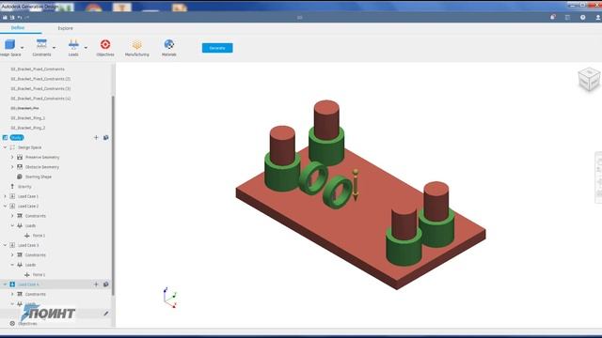This screenshot has width=602, height=338.
Task: Open the Design Space dropdown arrow
Action: click(23, 48)
